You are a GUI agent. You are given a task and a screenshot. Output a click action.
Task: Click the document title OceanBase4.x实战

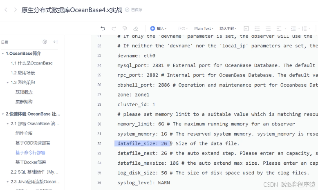click(72, 10)
